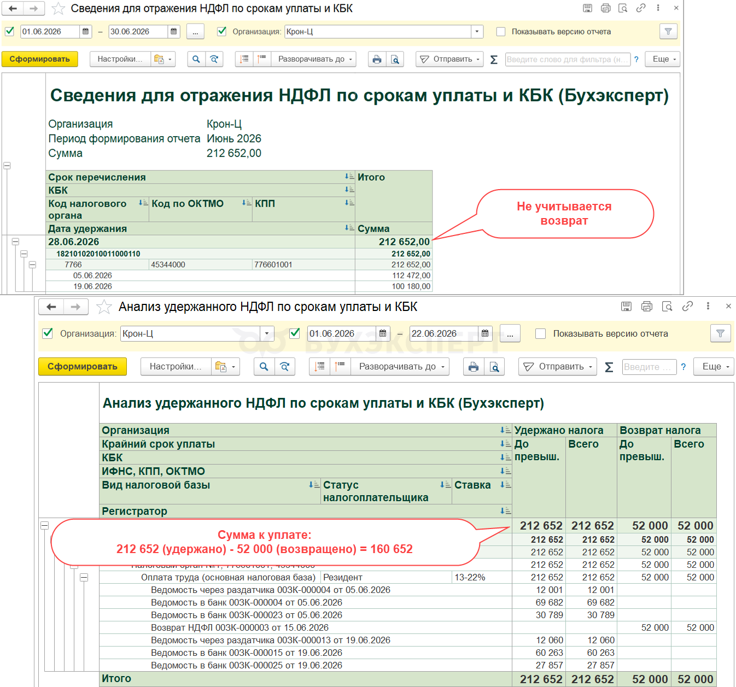Toggle Организация checkbox in bottom report
The height and width of the screenshot is (687, 736).
coord(48,333)
